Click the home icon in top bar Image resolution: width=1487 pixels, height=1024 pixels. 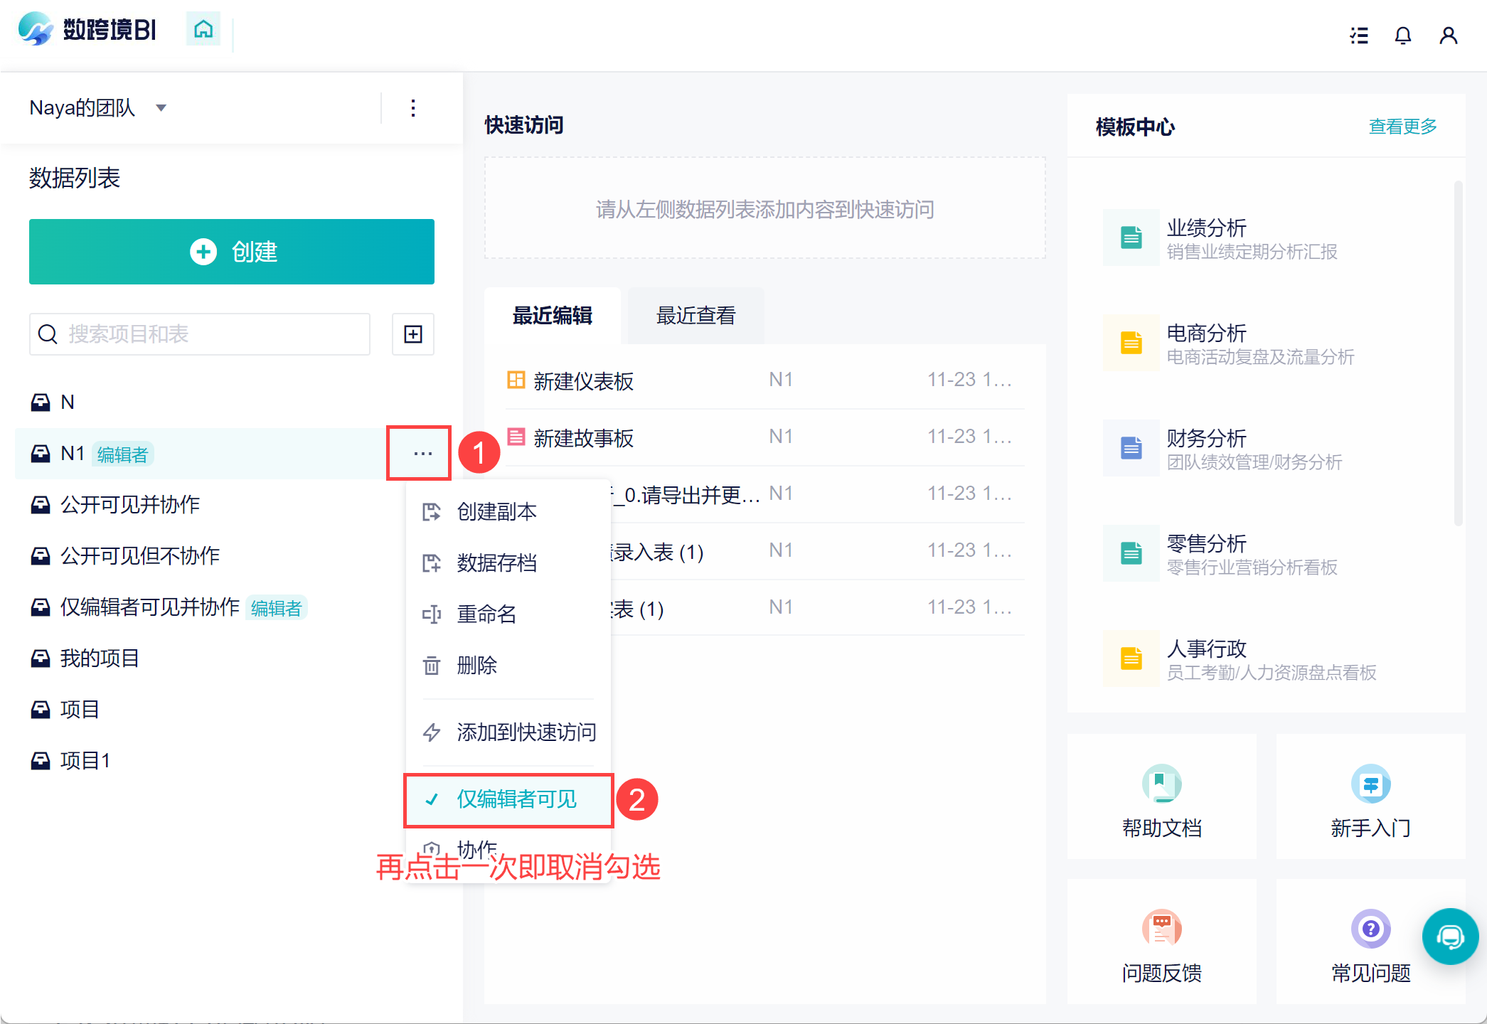pyautogui.click(x=203, y=30)
